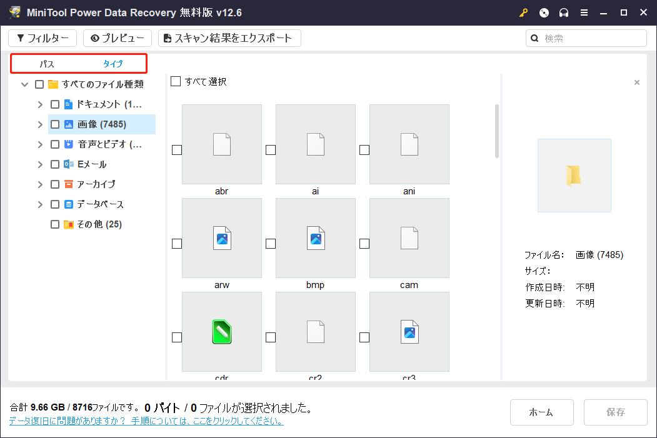Check the 画像 (7485) checkbox
657x438 pixels.
point(54,124)
